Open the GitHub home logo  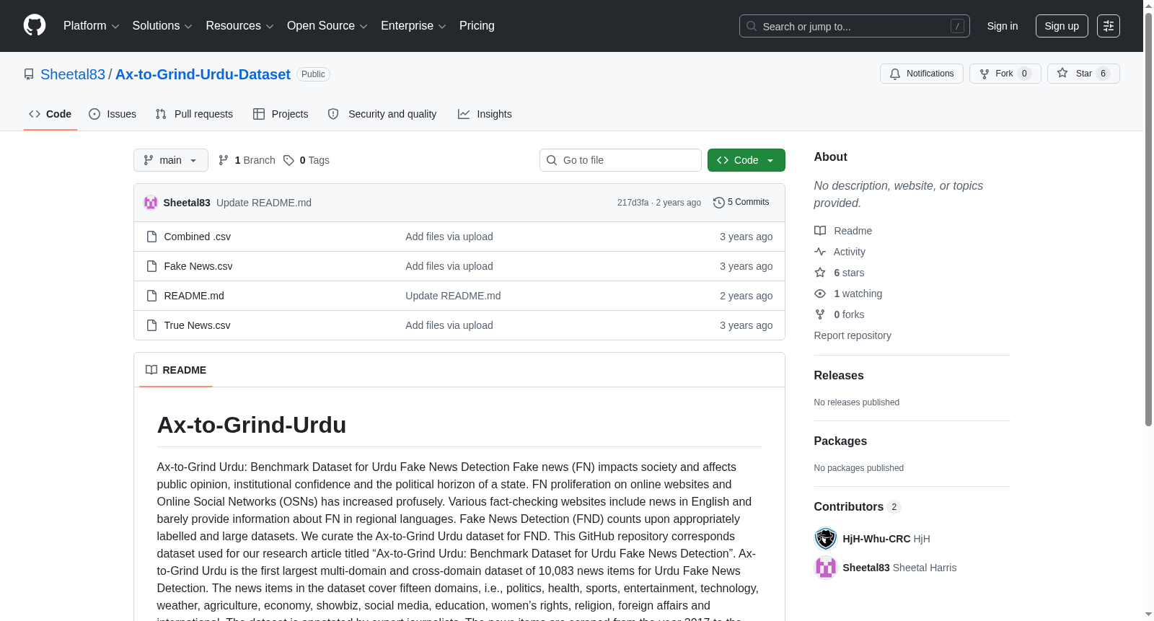(35, 25)
